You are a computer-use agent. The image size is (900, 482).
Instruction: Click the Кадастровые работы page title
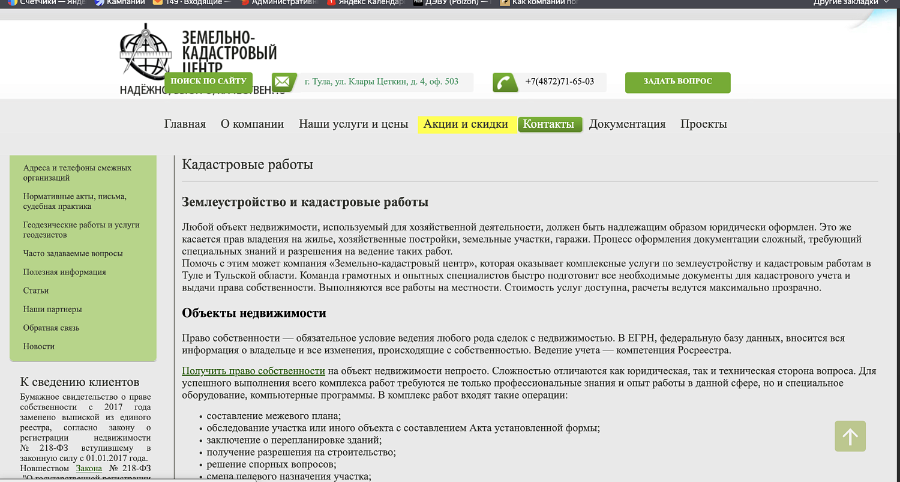coord(247,164)
